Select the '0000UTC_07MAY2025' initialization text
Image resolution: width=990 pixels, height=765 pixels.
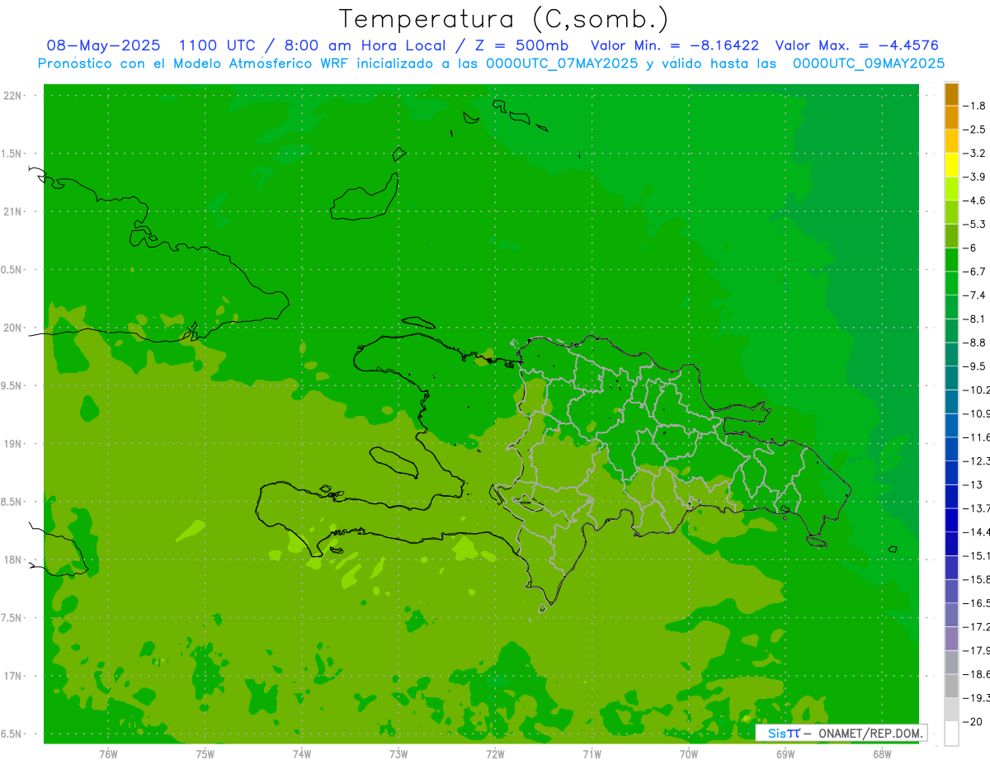tap(562, 64)
